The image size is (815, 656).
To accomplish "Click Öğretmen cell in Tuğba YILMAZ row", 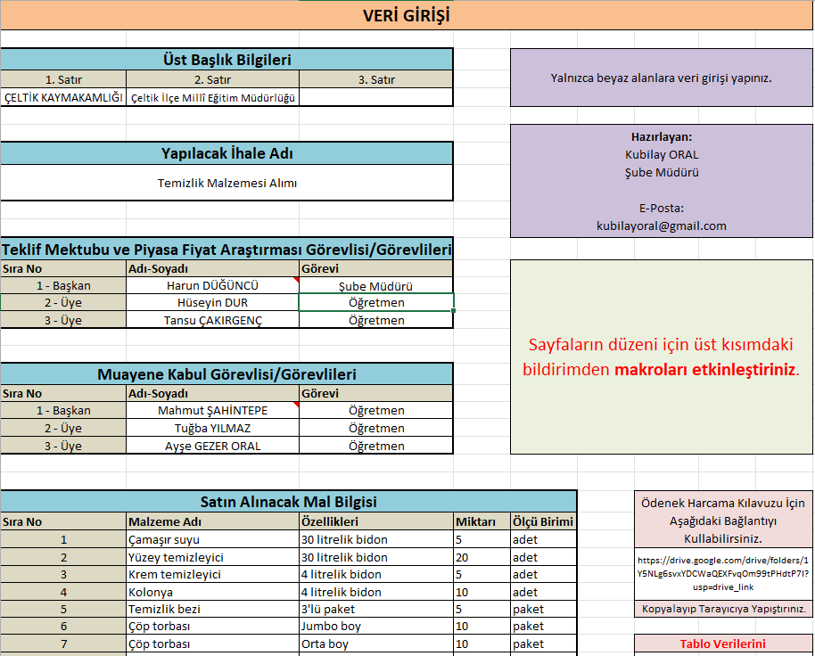I will point(375,428).
